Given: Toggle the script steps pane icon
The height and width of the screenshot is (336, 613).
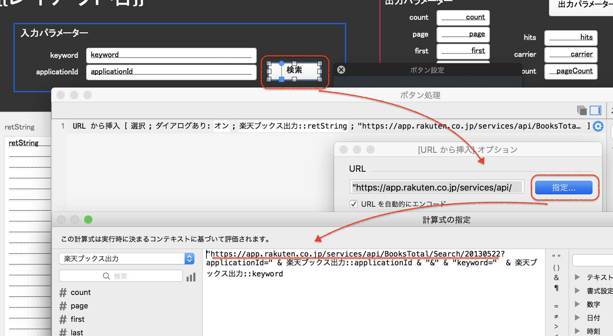Looking at the screenshot, I should click(595, 110).
